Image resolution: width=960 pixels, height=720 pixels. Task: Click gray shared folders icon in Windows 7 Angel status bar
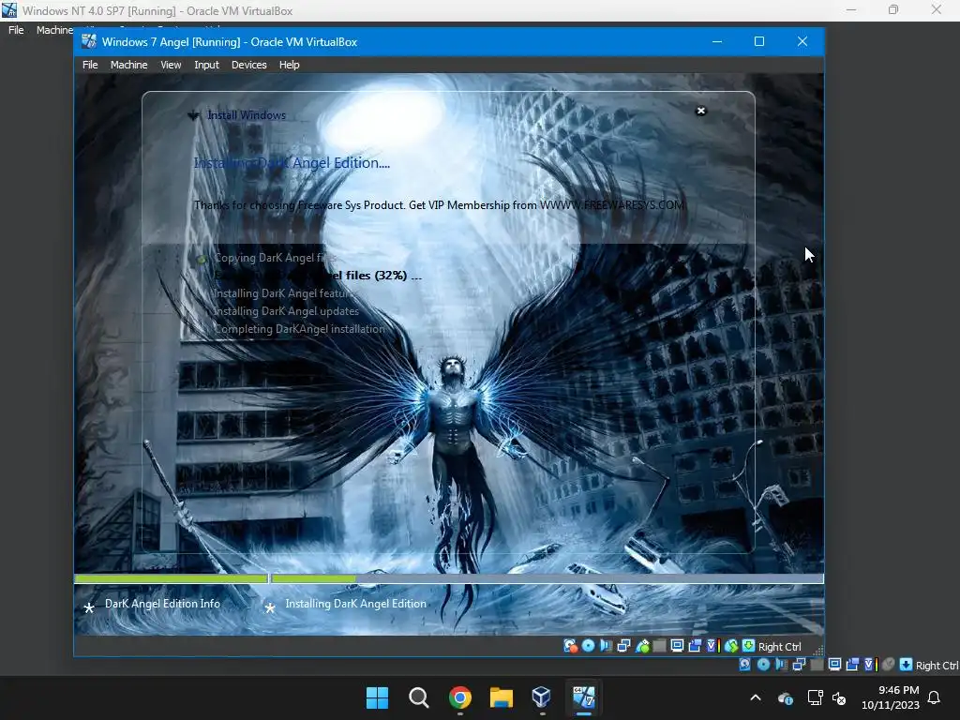(659, 646)
